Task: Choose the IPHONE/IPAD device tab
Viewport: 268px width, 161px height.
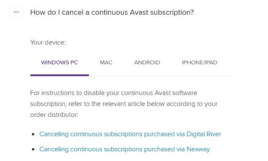Action: pyautogui.click(x=199, y=62)
